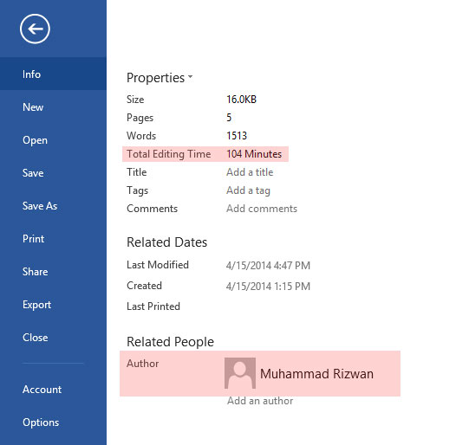This screenshot has width=456, height=445.
Task: Choose Close to close the document
Action: (53, 338)
